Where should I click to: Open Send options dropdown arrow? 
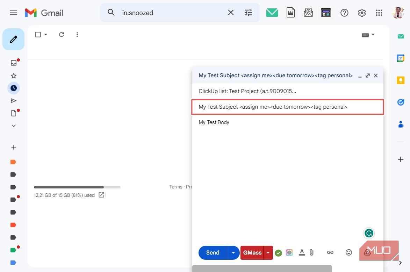tap(233, 253)
